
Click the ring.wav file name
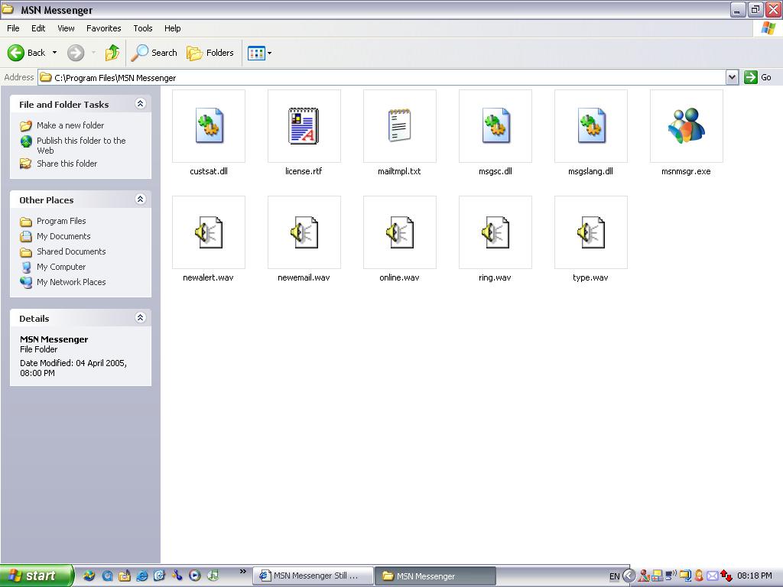click(x=495, y=277)
